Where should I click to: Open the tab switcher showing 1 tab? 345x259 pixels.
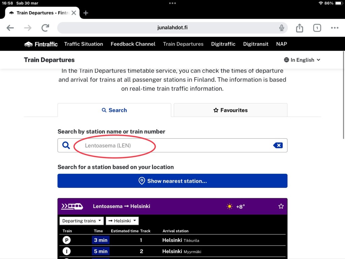coord(317,28)
